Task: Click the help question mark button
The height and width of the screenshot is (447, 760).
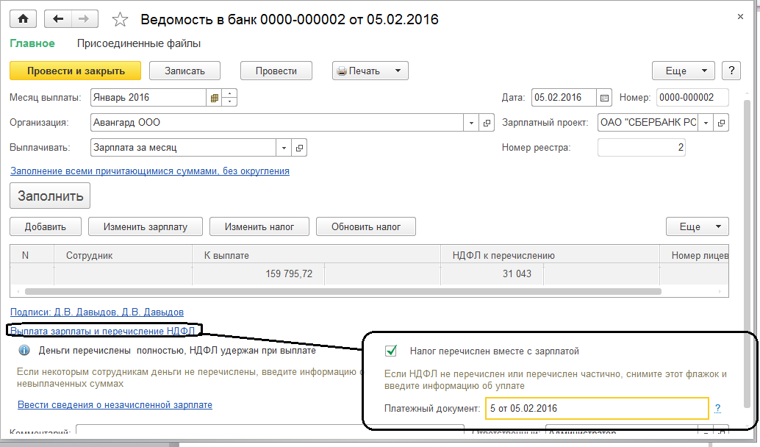Action: [731, 71]
